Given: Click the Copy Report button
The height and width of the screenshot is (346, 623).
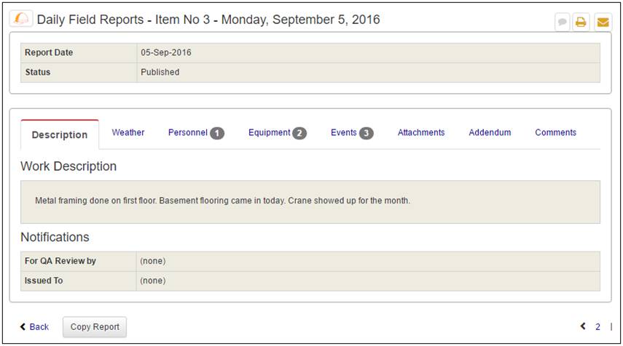Looking at the screenshot, I should click(95, 327).
